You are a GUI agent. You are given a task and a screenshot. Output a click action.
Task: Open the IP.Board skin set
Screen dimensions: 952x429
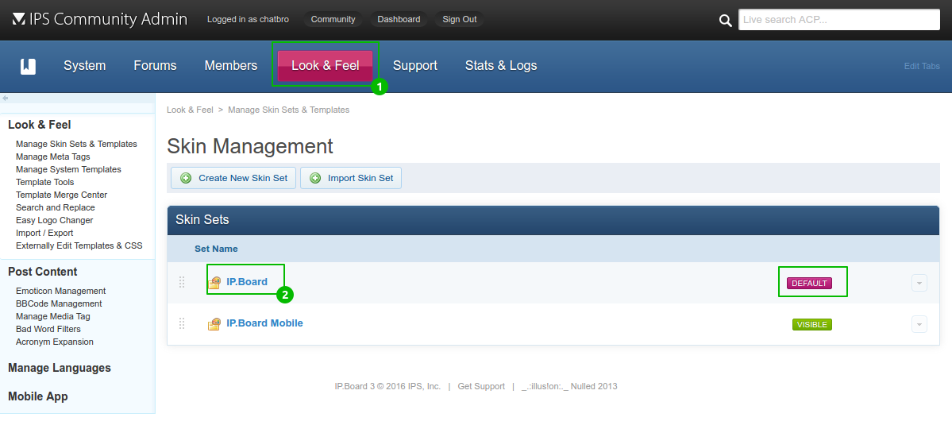[x=246, y=282]
